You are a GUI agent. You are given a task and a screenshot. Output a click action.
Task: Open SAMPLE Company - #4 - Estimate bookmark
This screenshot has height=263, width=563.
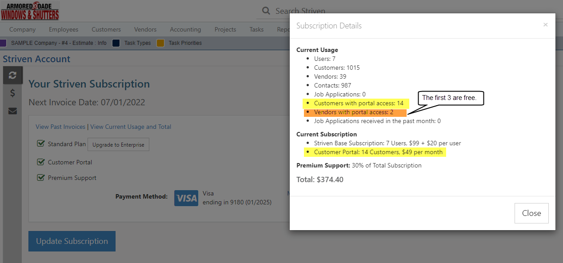tap(59, 43)
